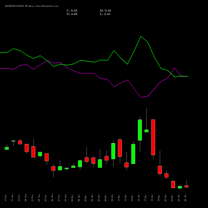Viewport: 208px width, 208px height.
Task: Click the red candle for 11 Dec
Action: pyautogui.click(x=120, y=148)
